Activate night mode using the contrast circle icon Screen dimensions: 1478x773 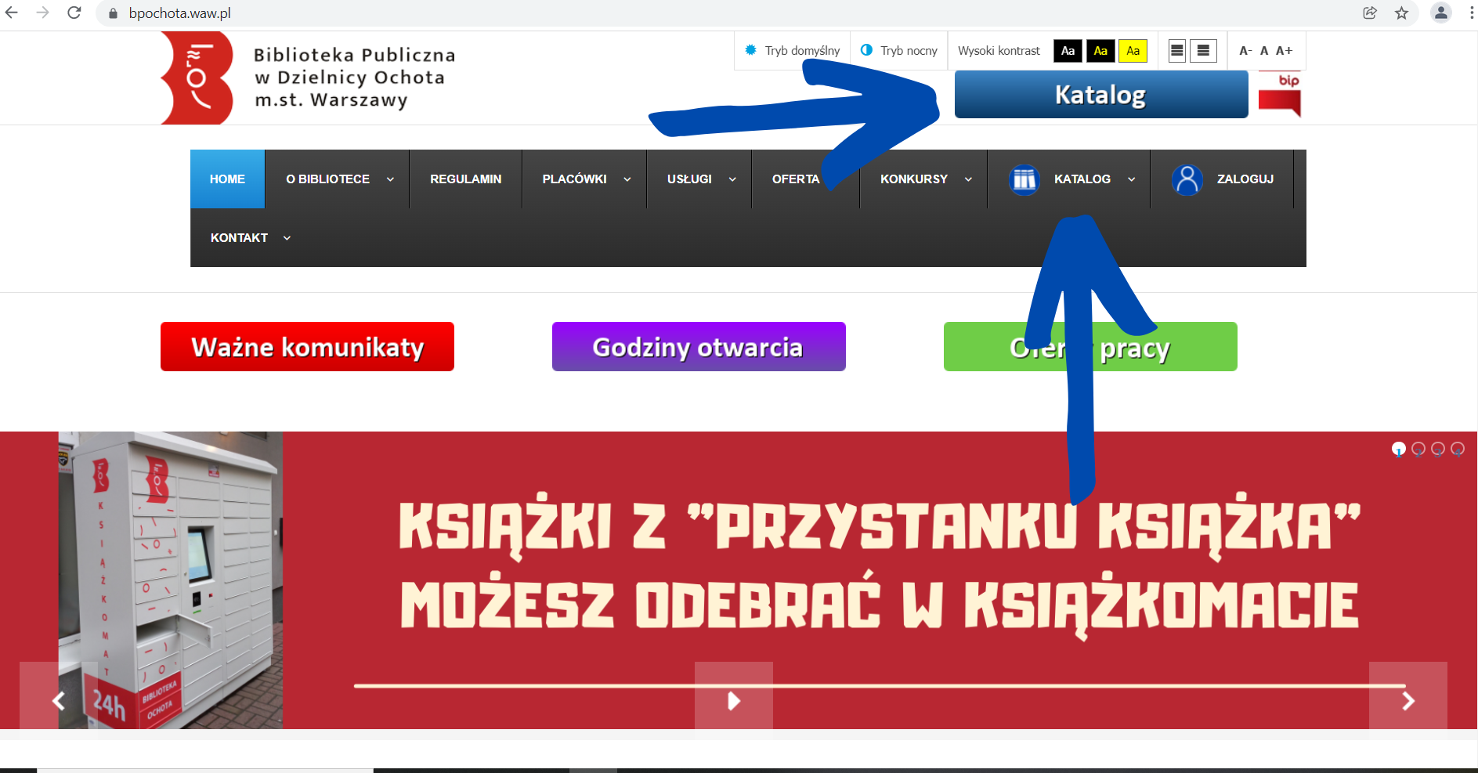tap(867, 50)
